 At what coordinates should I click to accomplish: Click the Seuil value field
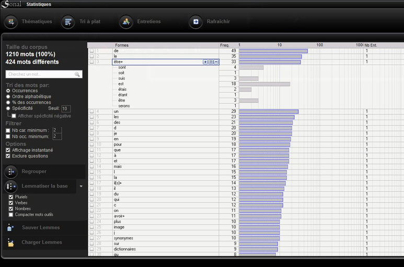pos(66,108)
